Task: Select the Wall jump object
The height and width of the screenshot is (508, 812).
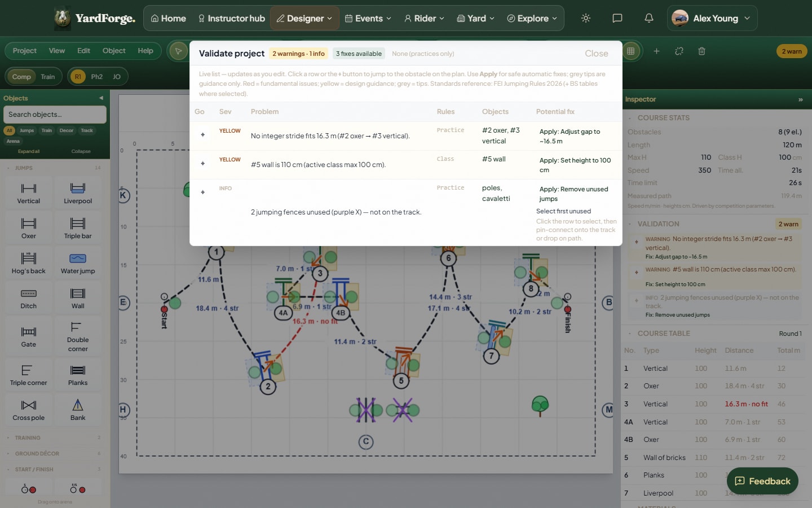Action: [78, 298]
